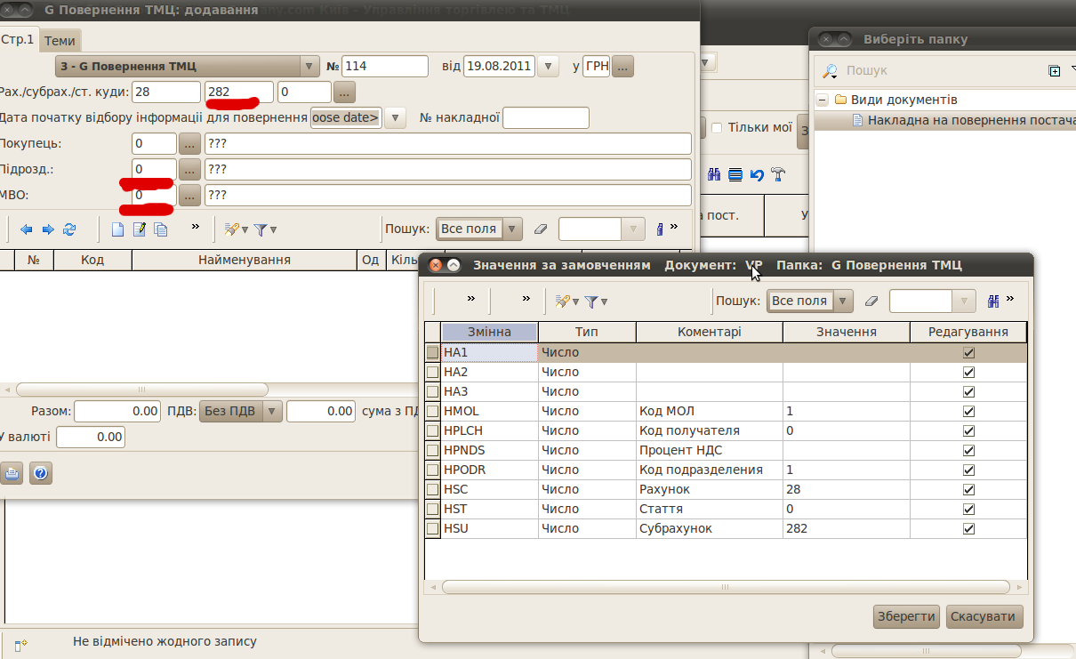Click the hammer settings icon in background window
Image resolution: width=1076 pixels, height=659 pixels.
pos(778,175)
